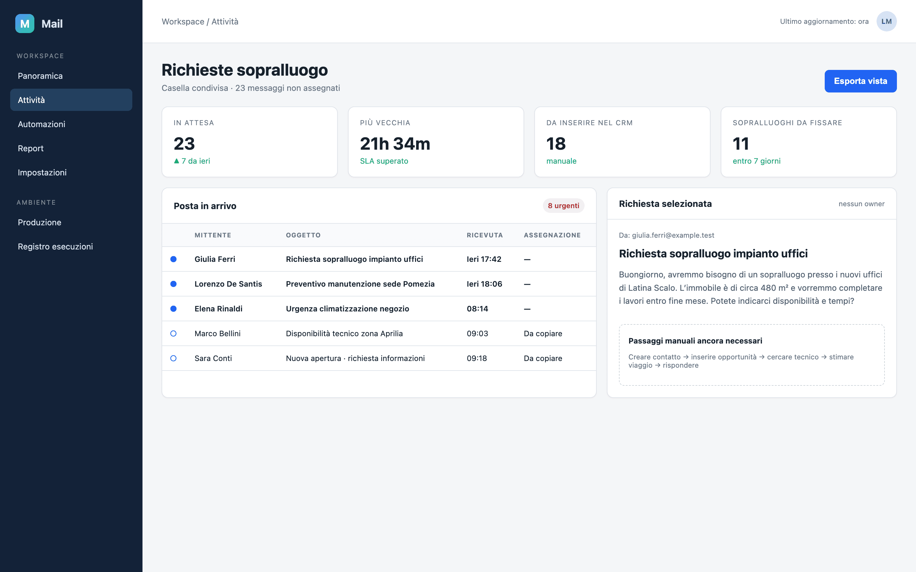
Task: Select sender Giulia Ferri
Action: [215, 259]
